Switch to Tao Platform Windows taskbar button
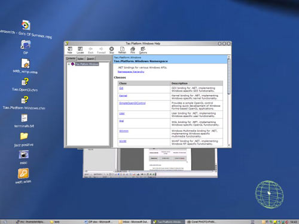Image resolution: width=299 pixels, height=224 pixels. click(x=167, y=222)
